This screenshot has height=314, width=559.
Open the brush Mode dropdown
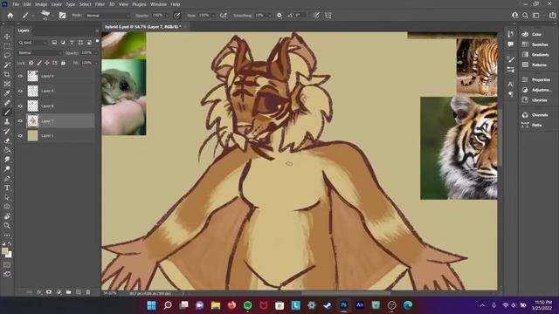click(108, 16)
